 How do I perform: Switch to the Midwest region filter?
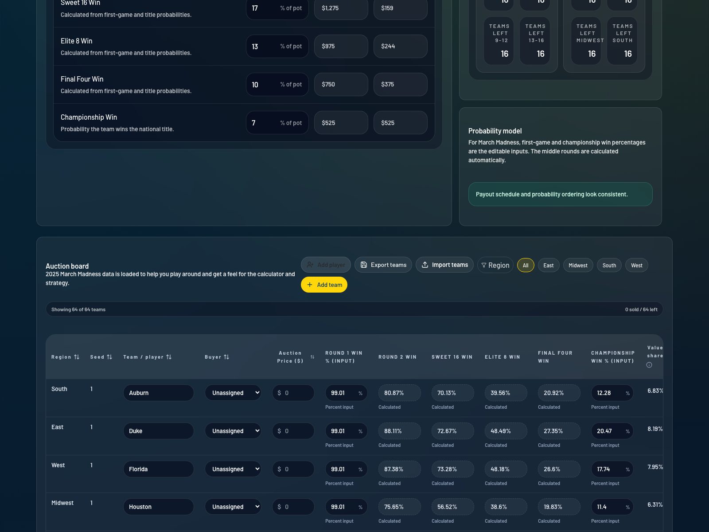coord(578,265)
